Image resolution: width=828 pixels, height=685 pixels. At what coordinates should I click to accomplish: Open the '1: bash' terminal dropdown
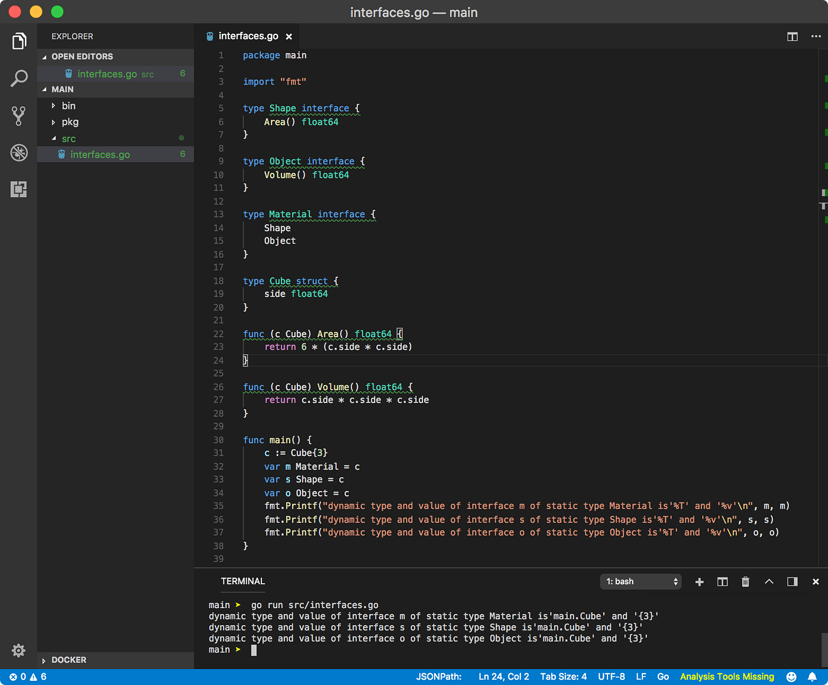click(x=641, y=581)
